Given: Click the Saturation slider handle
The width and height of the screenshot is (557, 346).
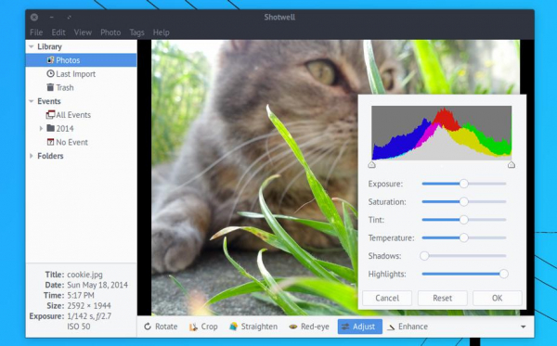Looking at the screenshot, I should coord(463,201).
